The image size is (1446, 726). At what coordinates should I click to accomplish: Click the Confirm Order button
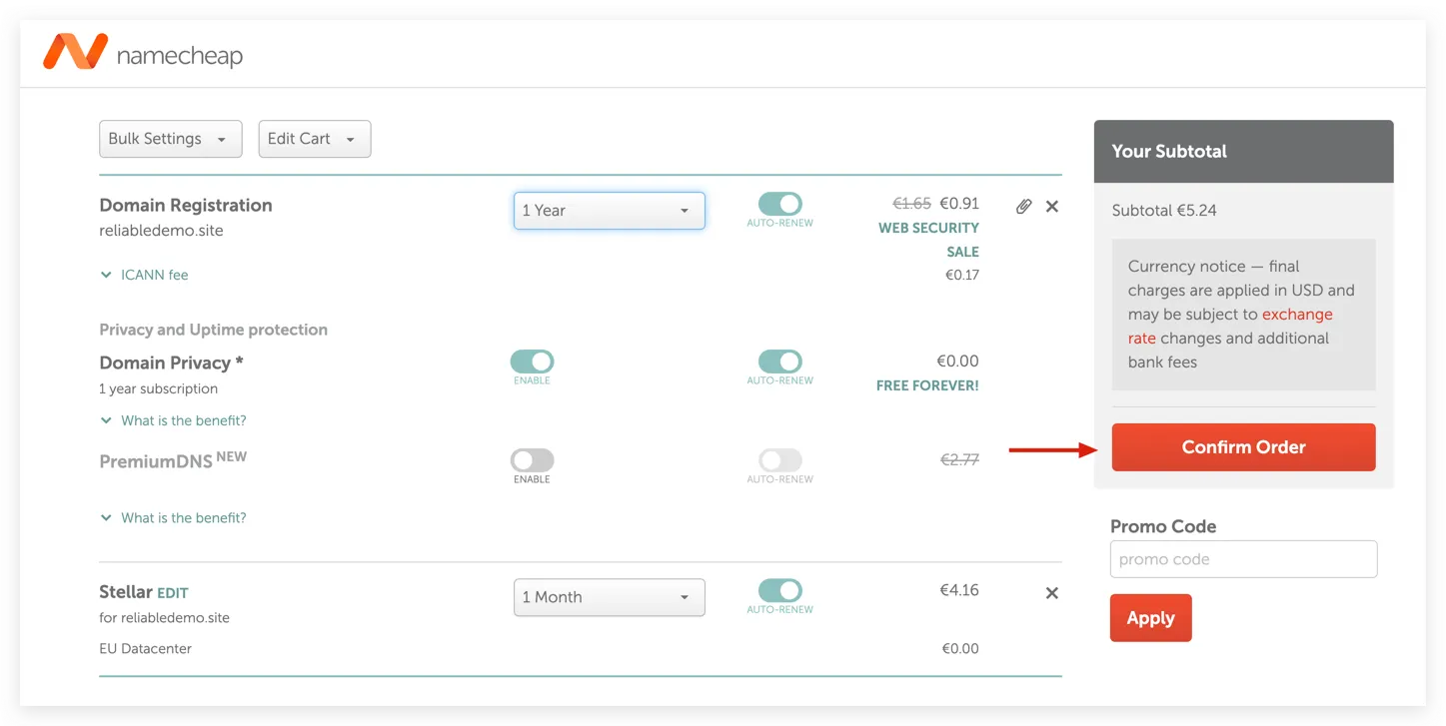1243,447
